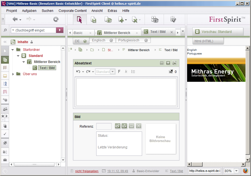Start search with the arrow button
The height and width of the screenshot is (176, 251).
[60, 30]
